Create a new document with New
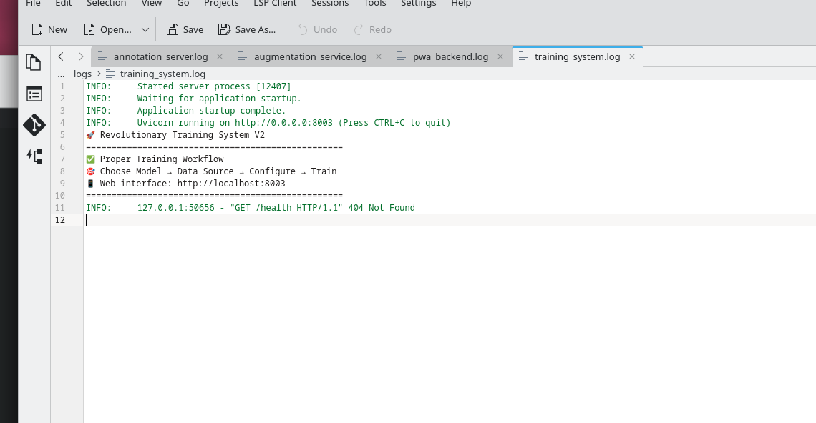This screenshot has height=423, width=816. click(49, 29)
